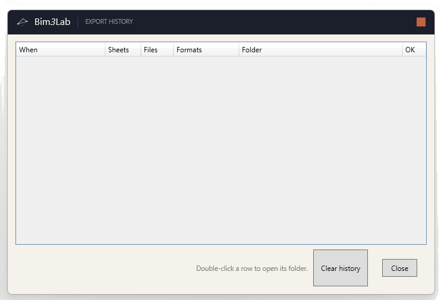Click the orange square close button in title bar

[x=421, y=22]
